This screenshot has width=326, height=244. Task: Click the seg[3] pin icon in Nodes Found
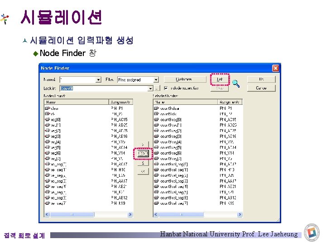pyautogui.click(x=48, y=136)
